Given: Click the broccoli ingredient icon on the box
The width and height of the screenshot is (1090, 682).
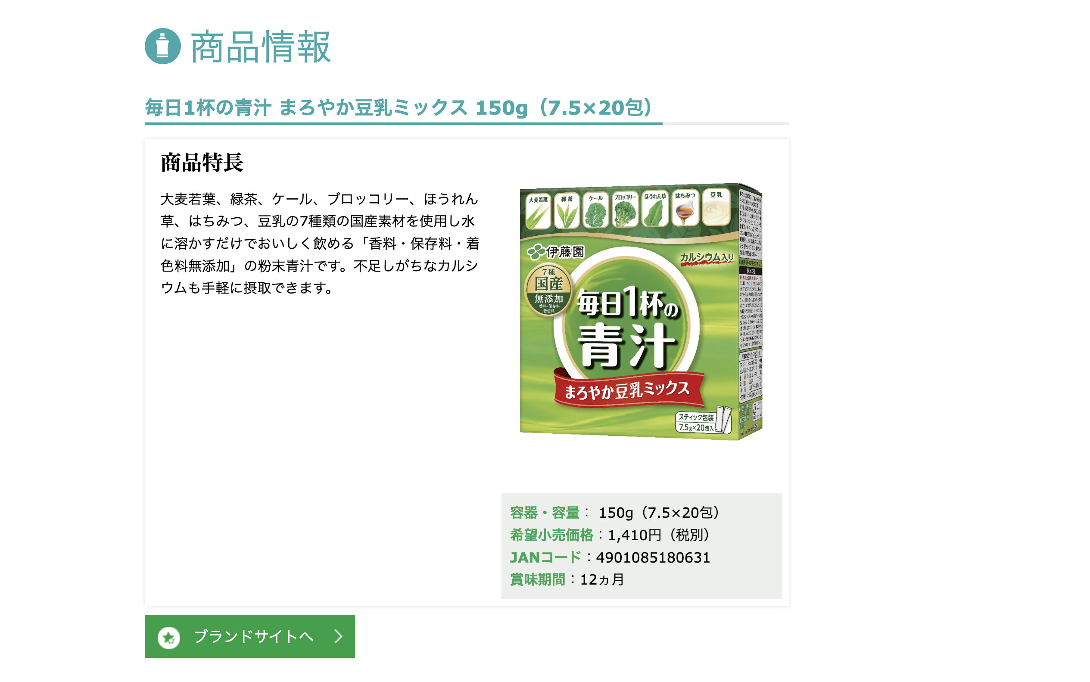Looking at the screenshot, I should tap(625, 209).
